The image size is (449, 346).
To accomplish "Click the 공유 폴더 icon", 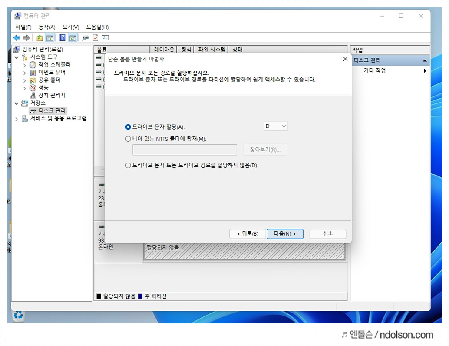I will click(33, 80).
